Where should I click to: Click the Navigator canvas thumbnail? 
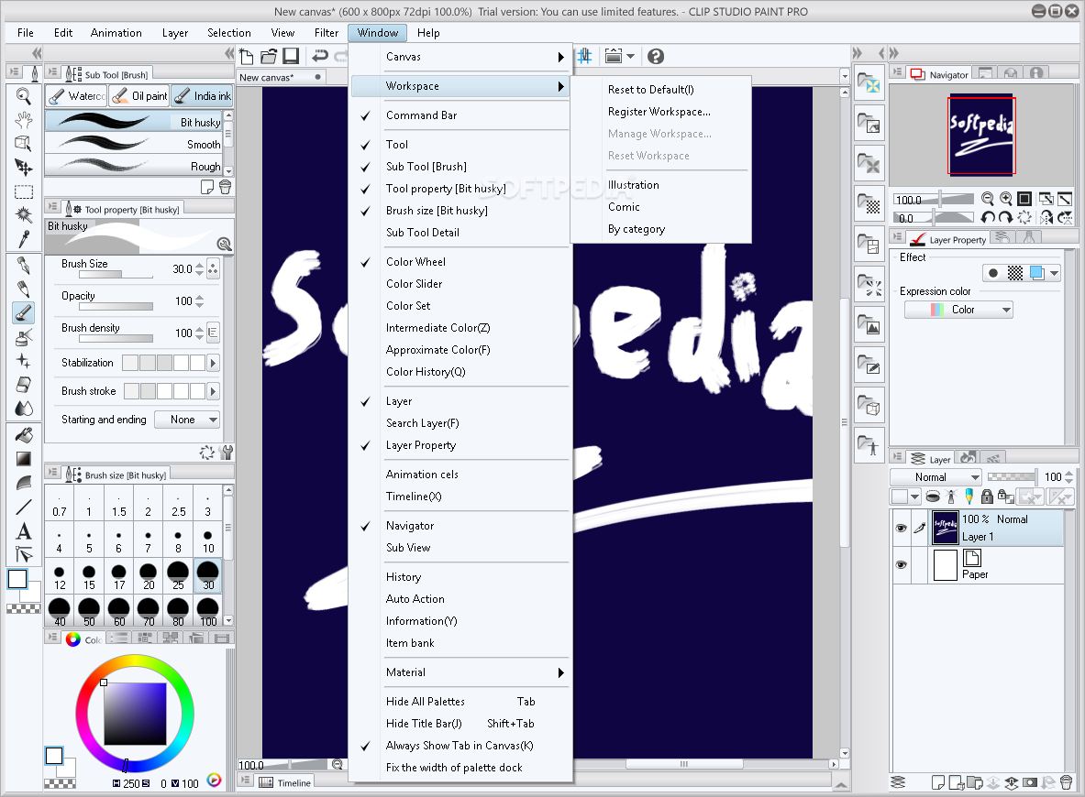(981, 136)
